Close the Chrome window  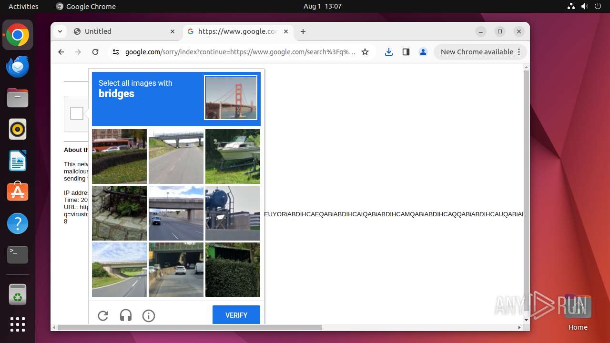(x=519, y=31)
